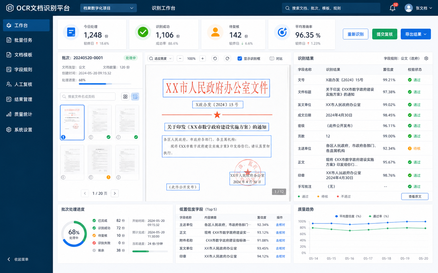Open 批量任务 in the sidebar

pyautogui.click(x=26, y=40)
